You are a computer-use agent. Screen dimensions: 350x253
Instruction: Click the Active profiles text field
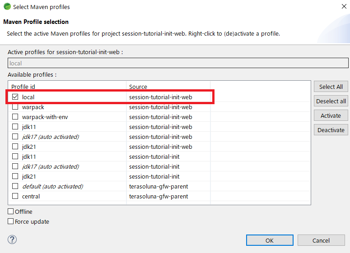click(x=178, y=63)
